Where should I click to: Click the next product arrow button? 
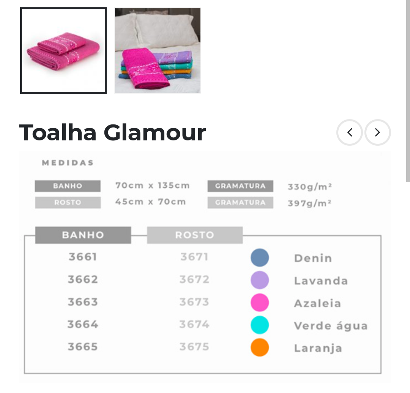point(377,132)
